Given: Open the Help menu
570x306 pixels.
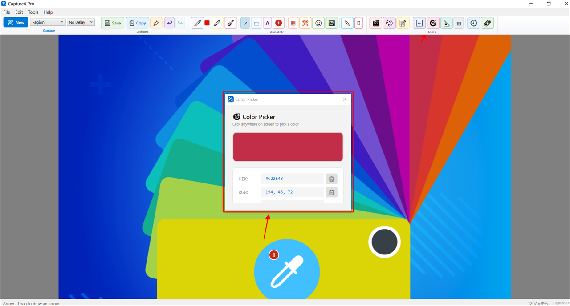Looking at the screenshot, I should tap(48, 12).
